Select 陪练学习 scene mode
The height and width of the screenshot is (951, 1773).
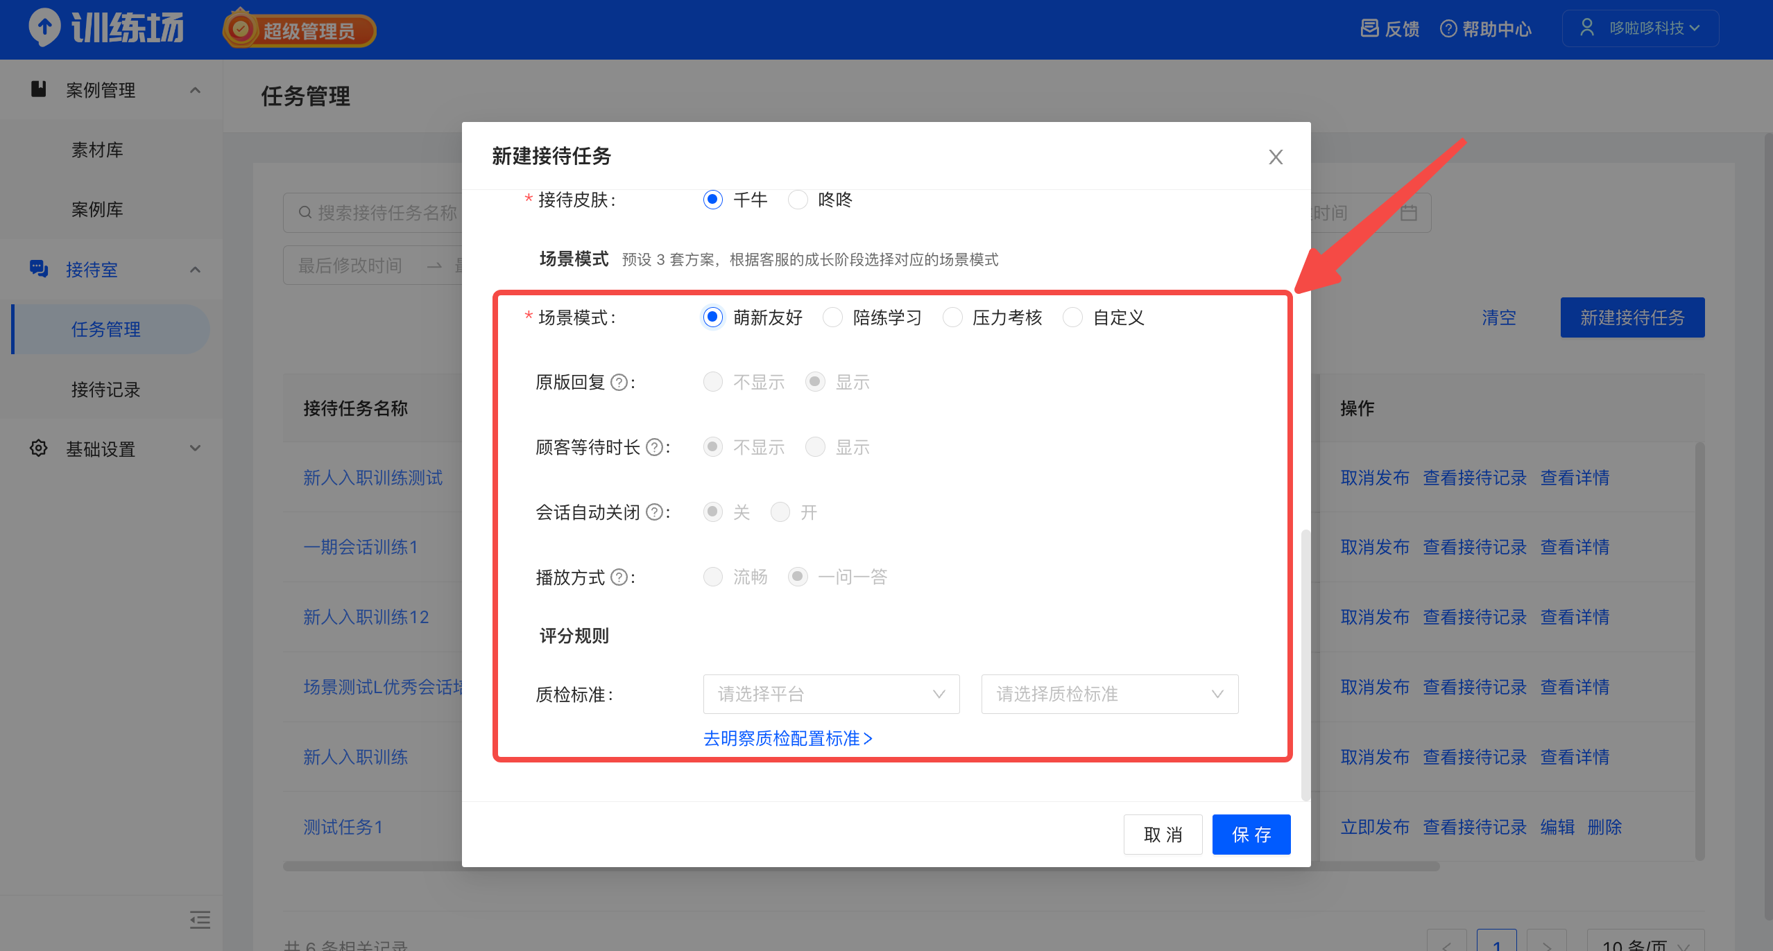pyautogui.click(x=832, y=317)
